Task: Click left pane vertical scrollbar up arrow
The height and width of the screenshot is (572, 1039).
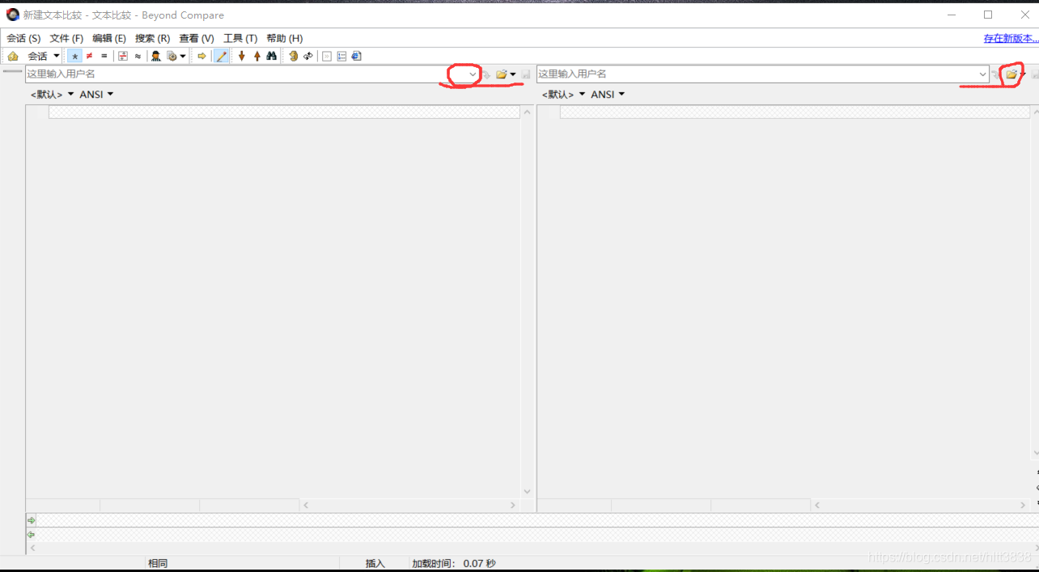Action: (528, 112)
